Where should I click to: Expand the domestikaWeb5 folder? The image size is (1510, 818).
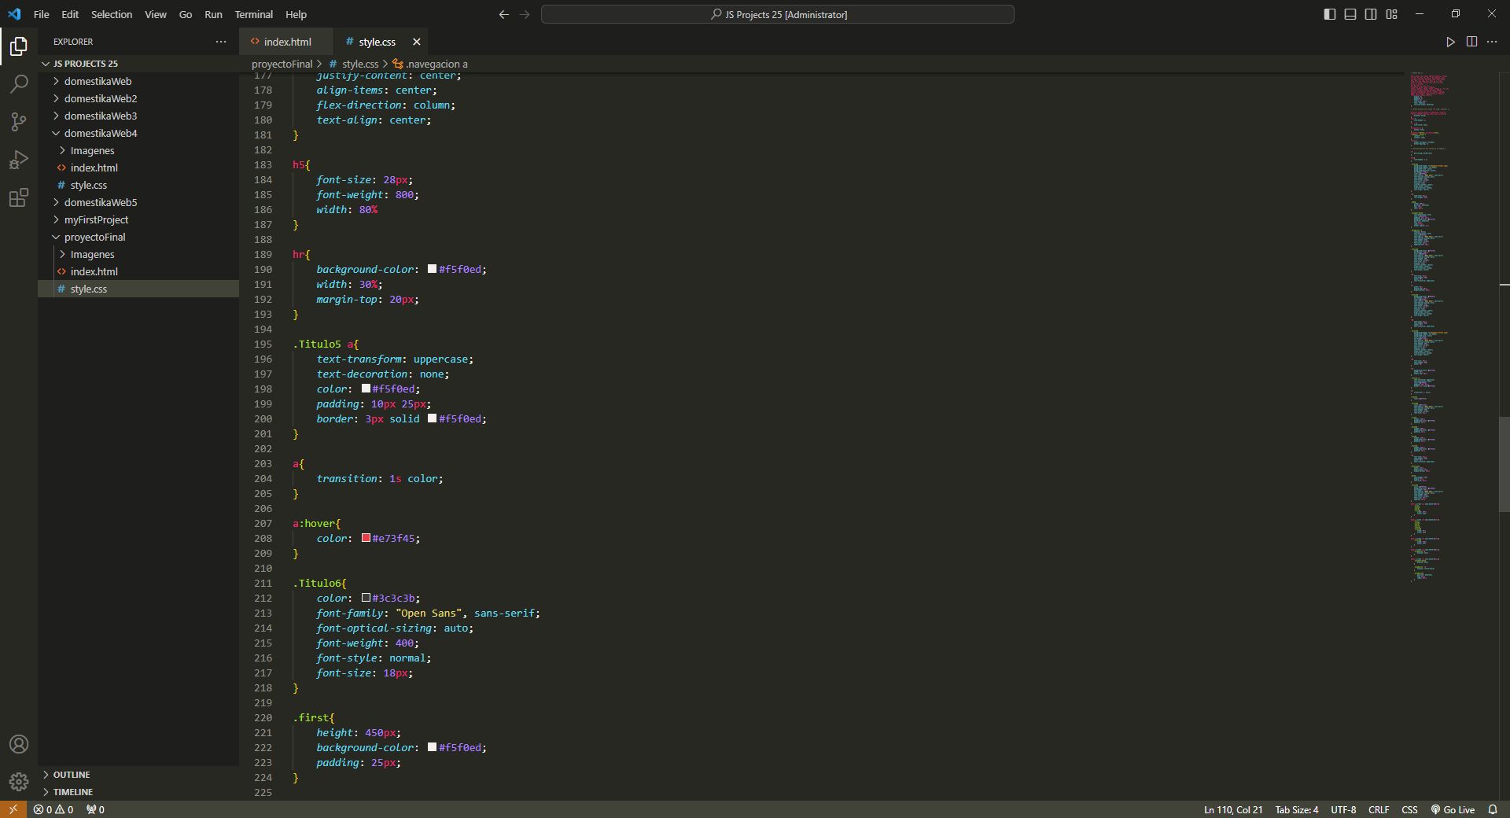pyautogui.click(x=138, y=202)
